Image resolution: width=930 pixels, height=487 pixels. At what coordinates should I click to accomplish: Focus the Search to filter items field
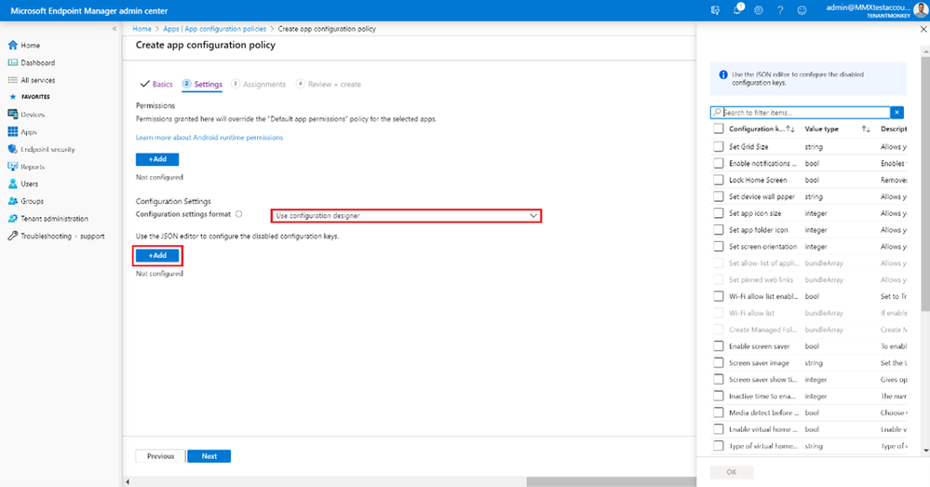click(x=800, y=112)
